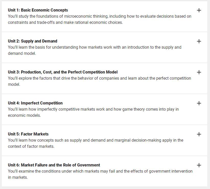Click description about marginal decision-making in factor markets

(96, 143)
